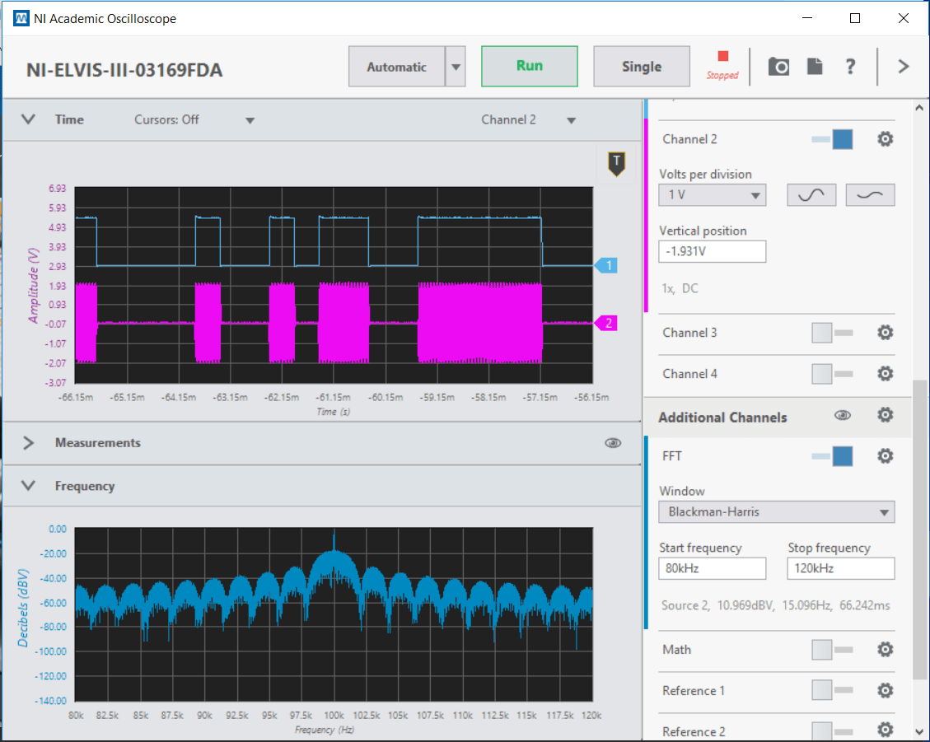Click the flatter wave button under Channel 2

tap(870, 195)
